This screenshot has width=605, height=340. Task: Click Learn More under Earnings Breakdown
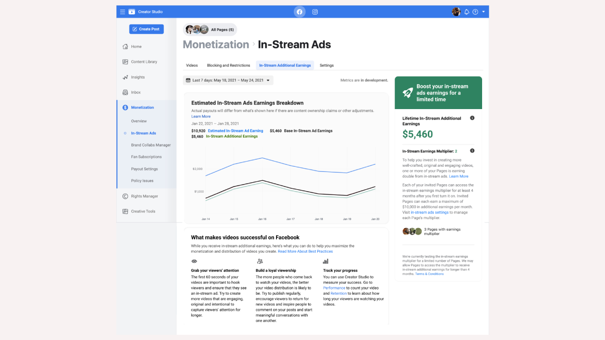tap(201, 117)
